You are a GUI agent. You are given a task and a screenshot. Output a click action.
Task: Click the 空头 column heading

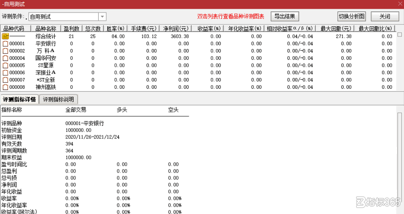click(174, 110)
